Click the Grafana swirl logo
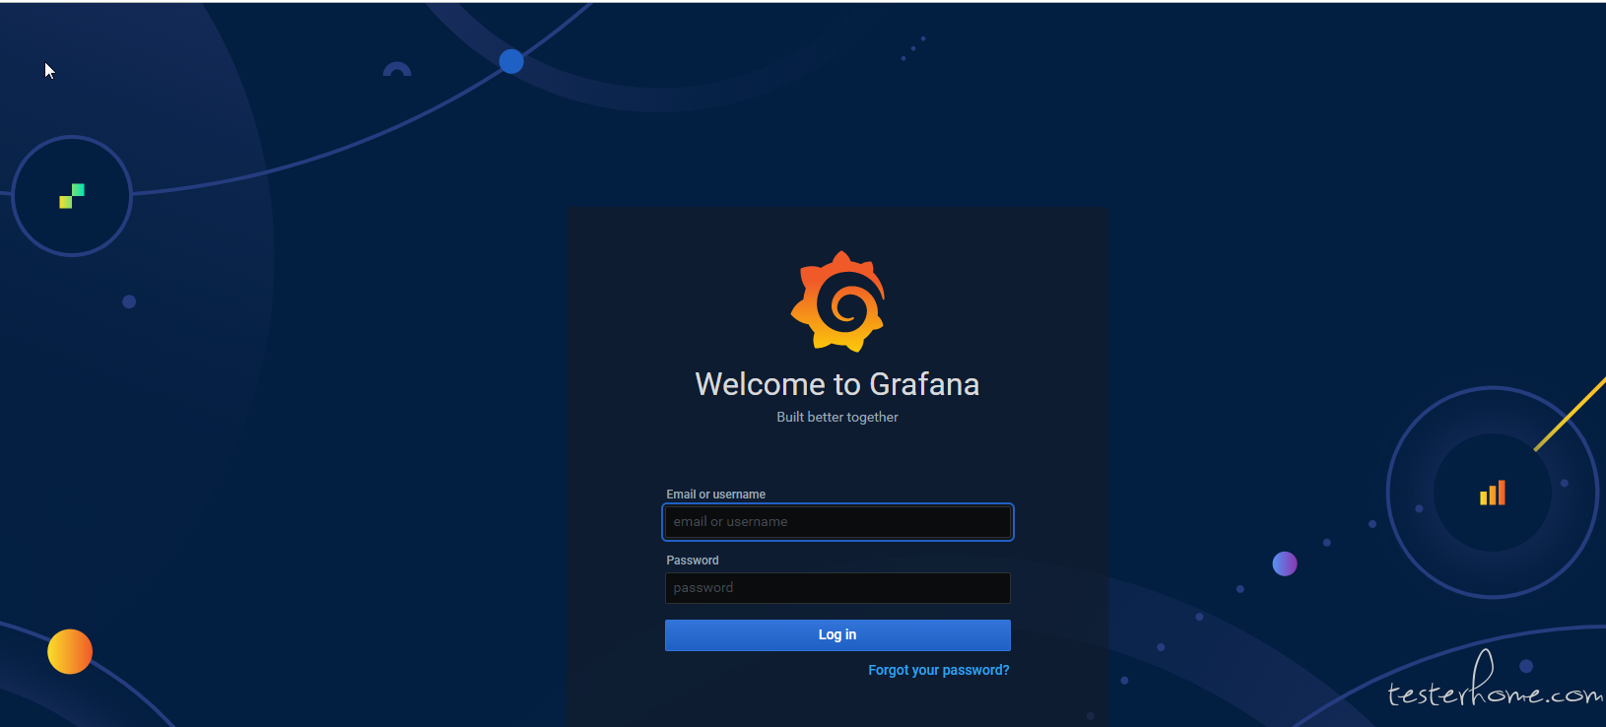The image size is (1606, 727). (837, 301)
